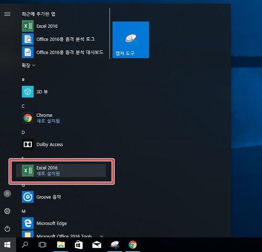The width and height of the screenshot is (262, 252).
Task: Switch to Chrome on the taskbar
Action: pos(133,245)
